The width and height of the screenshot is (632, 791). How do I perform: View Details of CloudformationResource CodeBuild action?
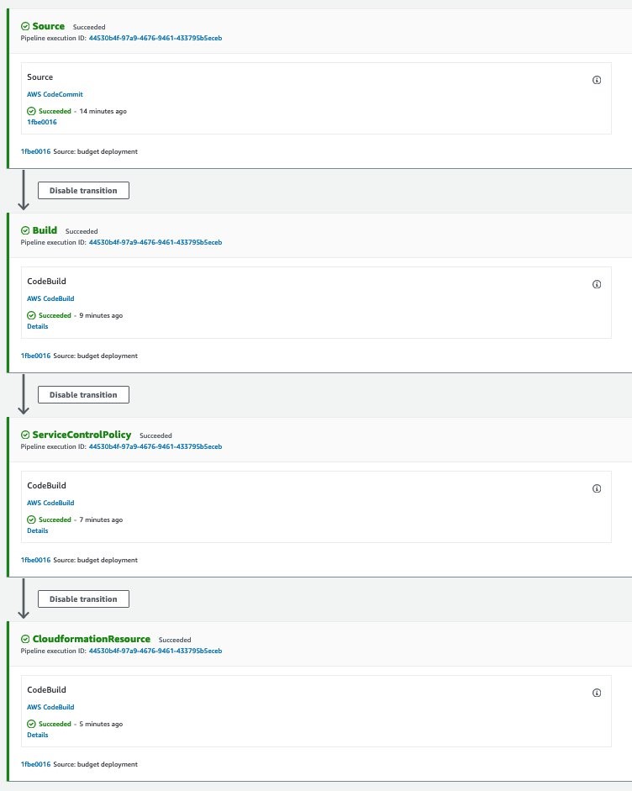click(38, 735)
